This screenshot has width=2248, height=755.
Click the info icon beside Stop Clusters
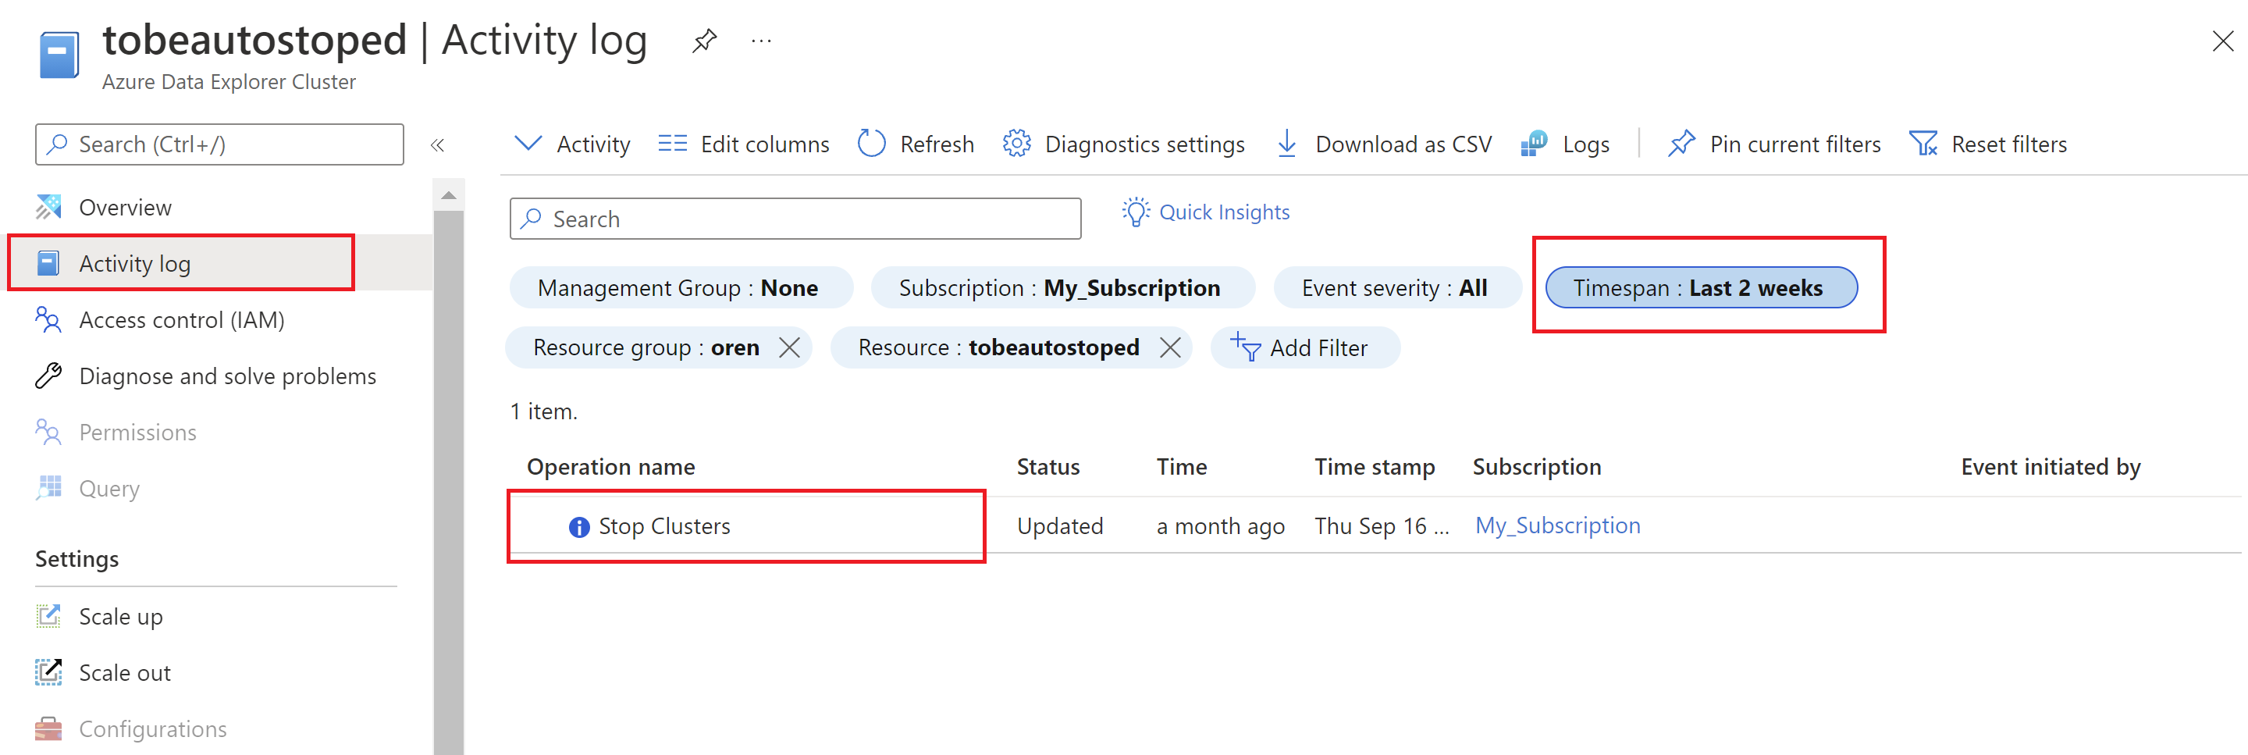[x=578, y=526]
